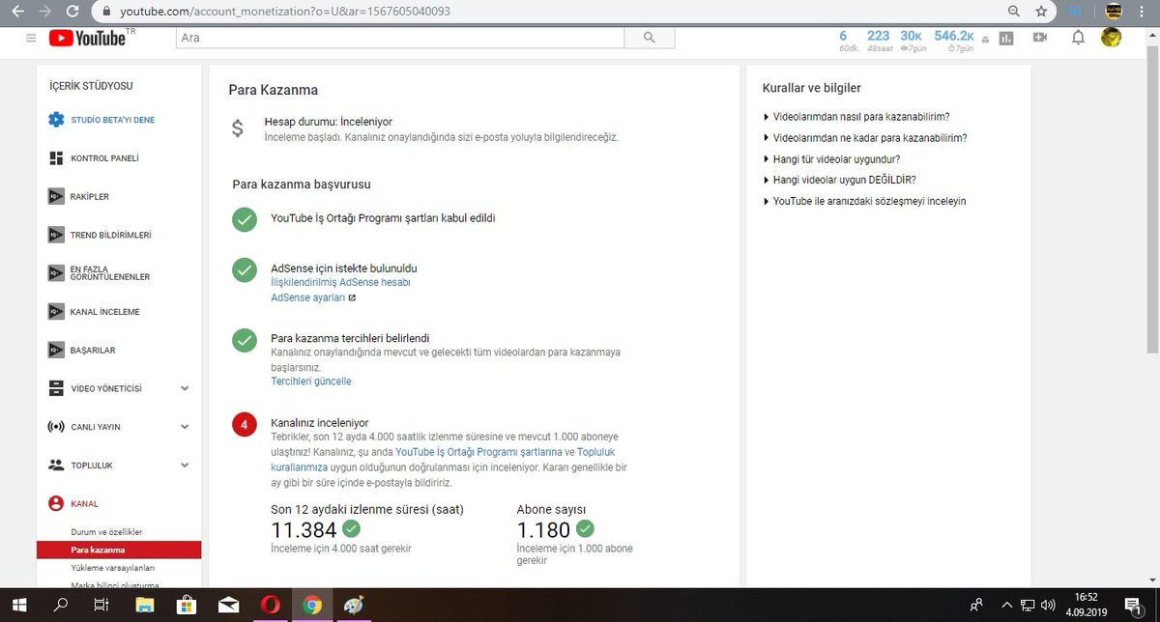Open Windows Start menu
This screenshot has height=622, width=1160.
tap(19, 605)
